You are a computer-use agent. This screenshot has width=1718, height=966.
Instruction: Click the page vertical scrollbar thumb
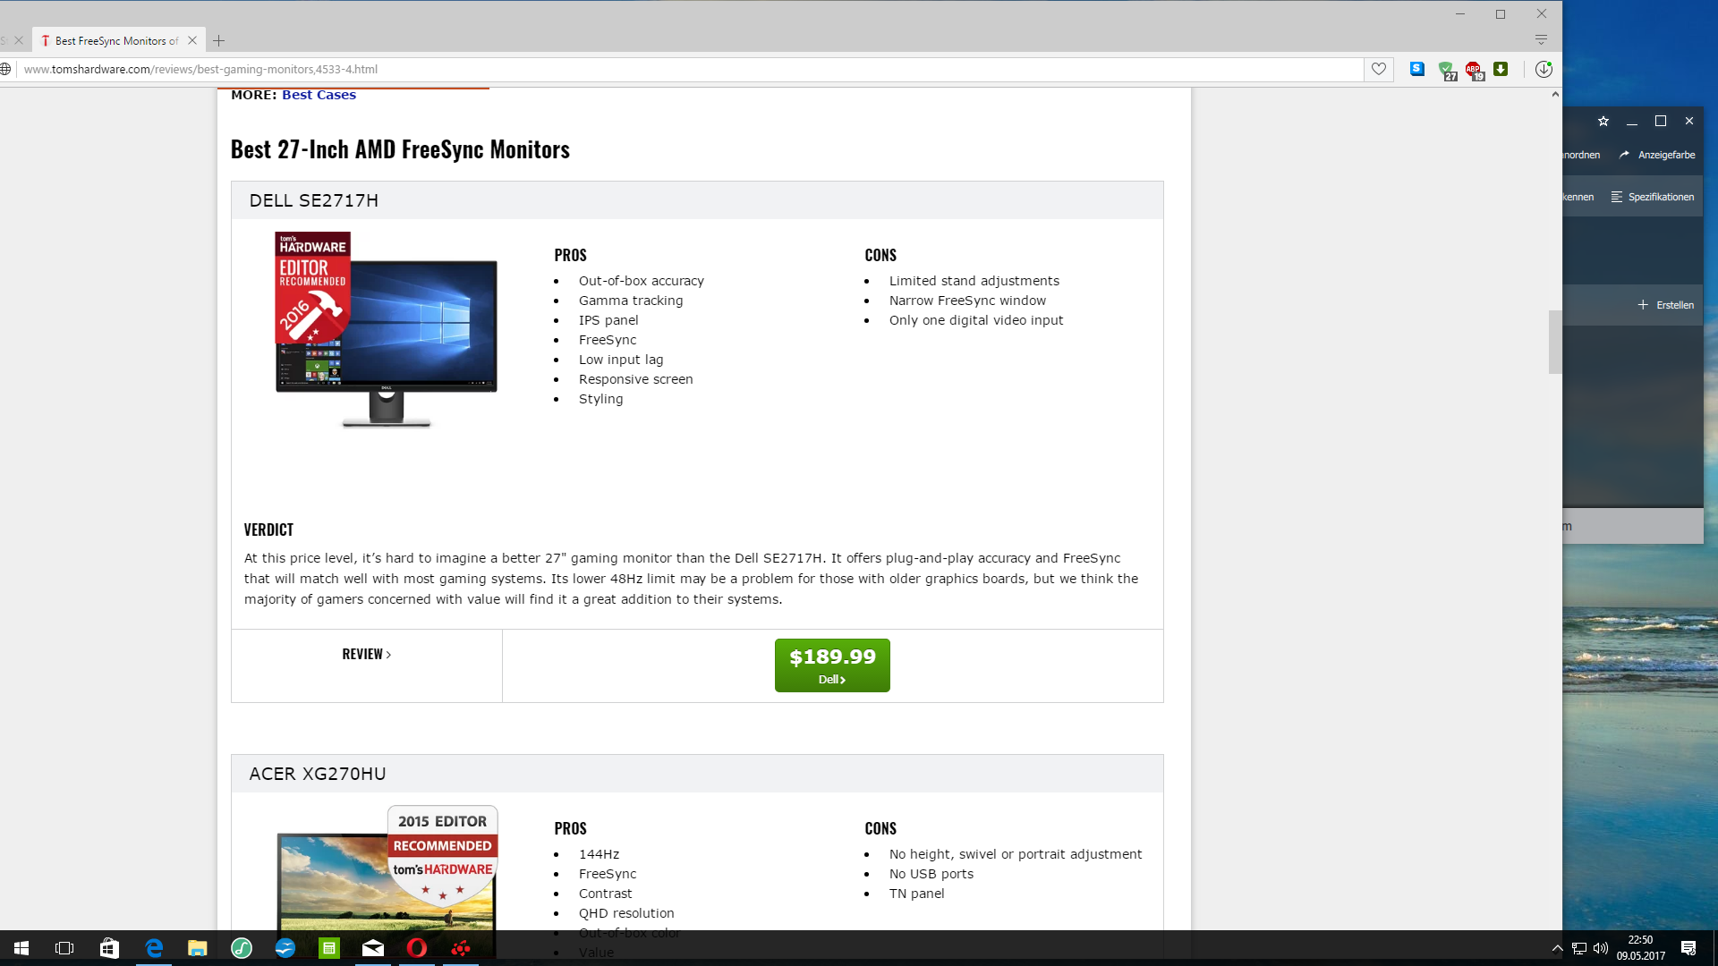(1555, 342)
